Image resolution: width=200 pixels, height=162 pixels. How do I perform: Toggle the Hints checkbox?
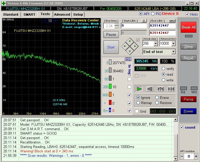(187, 14)
